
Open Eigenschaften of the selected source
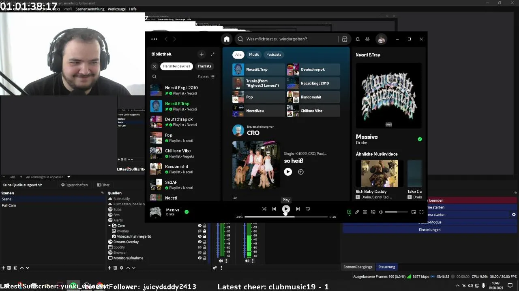click(x=75, y=185)
